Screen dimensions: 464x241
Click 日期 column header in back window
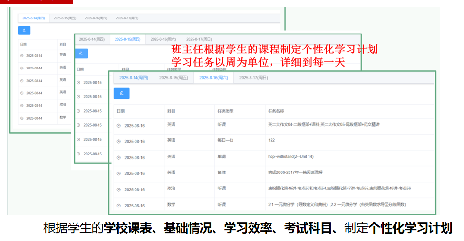point(23,45)
